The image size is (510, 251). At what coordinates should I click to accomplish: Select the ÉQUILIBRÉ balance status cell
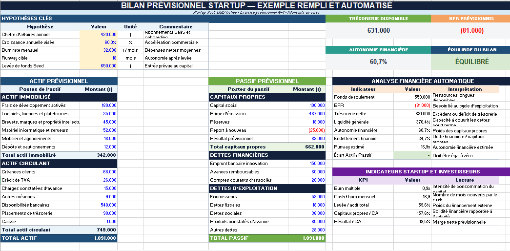471,62
